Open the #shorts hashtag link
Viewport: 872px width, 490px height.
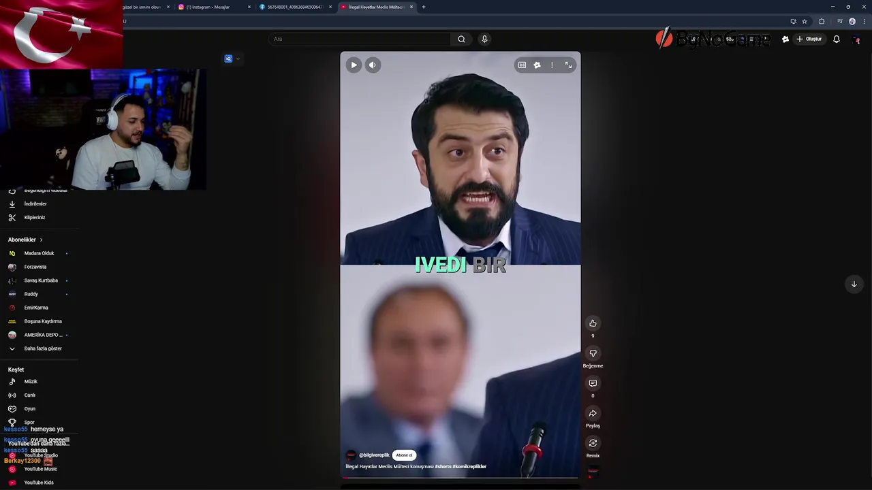pyautogui.click(x=443, y=467)
